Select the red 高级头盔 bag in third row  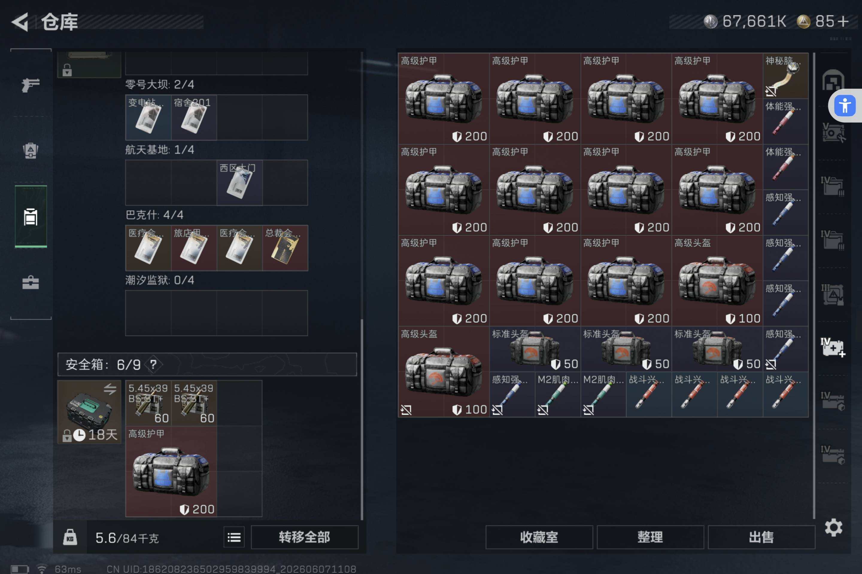[x=717, y=280]
